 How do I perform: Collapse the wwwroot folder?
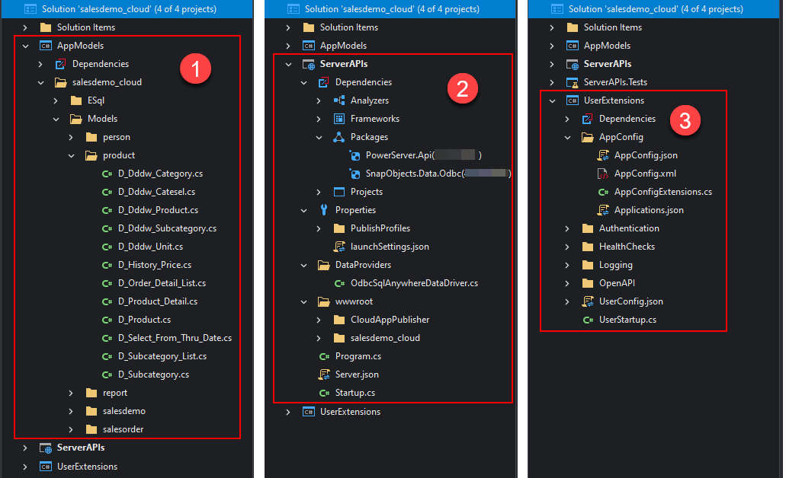[303, 301]
